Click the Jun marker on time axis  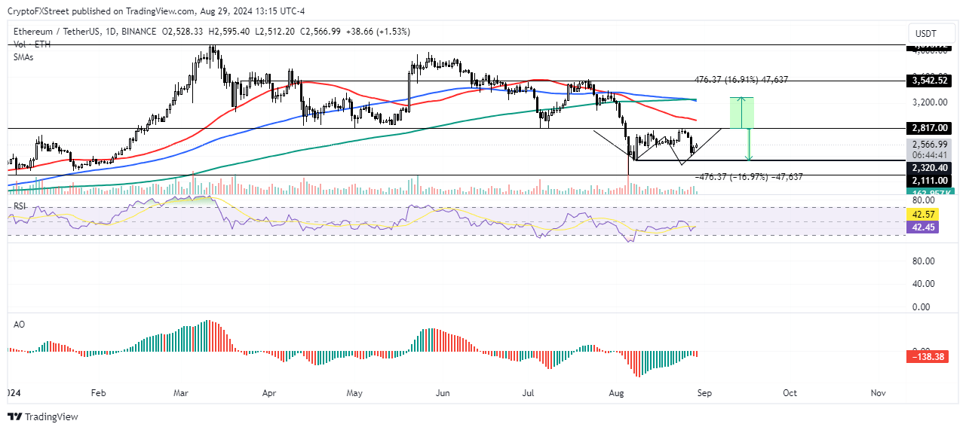pos(443,393)
